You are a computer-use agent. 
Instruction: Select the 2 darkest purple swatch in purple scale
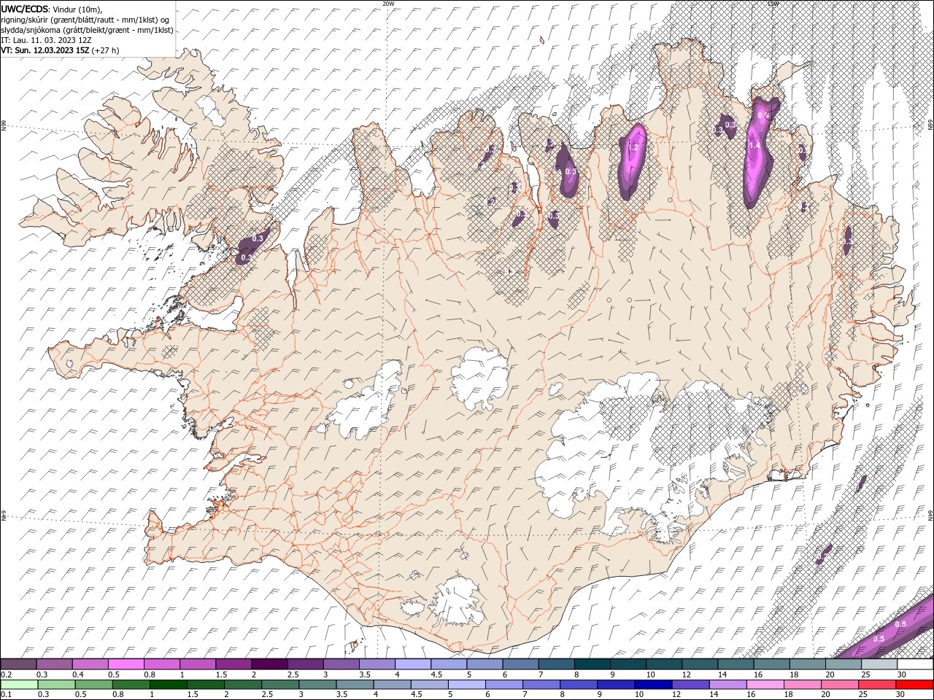pos(269,664)
